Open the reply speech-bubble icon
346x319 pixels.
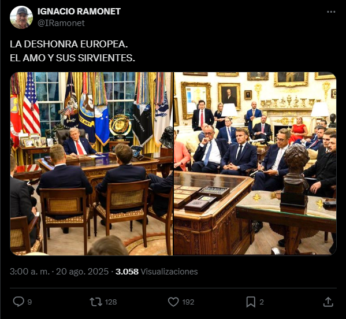pyautogui.click(x=18, y=302)
